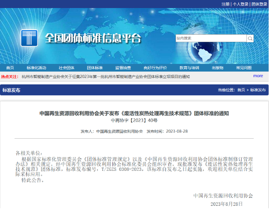Open the 标准化活动 menu

coord(36,68)
